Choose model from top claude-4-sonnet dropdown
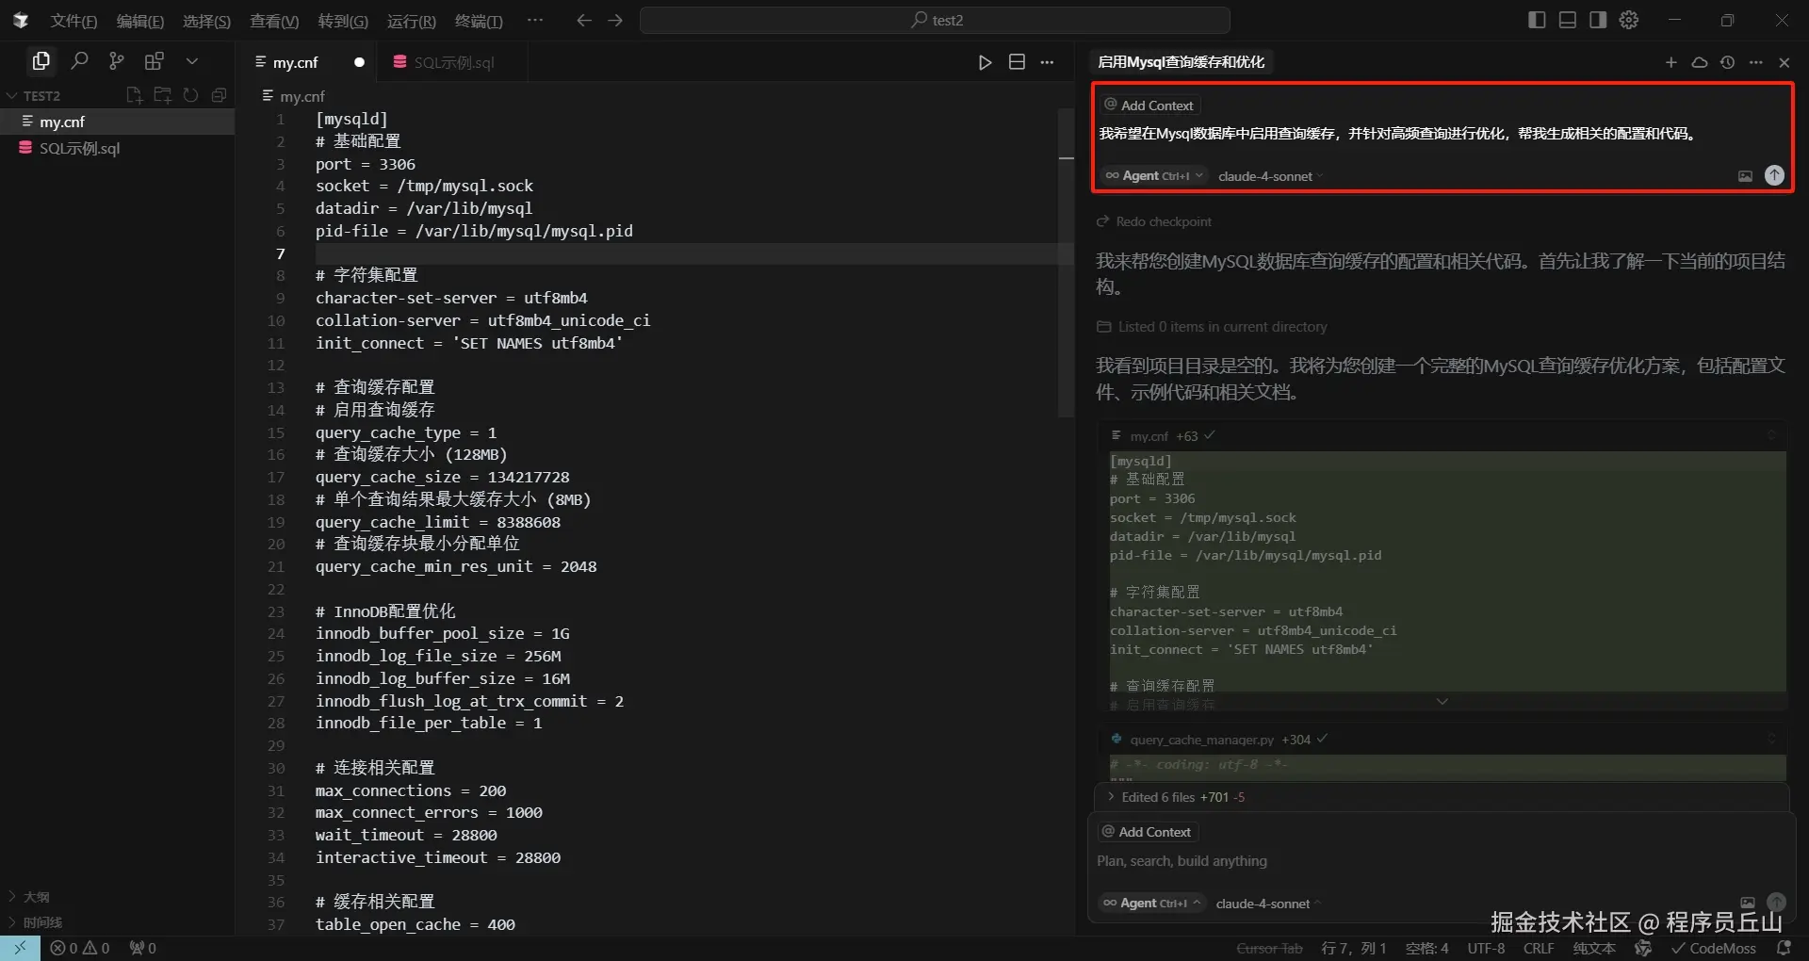Screen dimensions: 1809x961 pyautogui.click(x=1270, y=176)
